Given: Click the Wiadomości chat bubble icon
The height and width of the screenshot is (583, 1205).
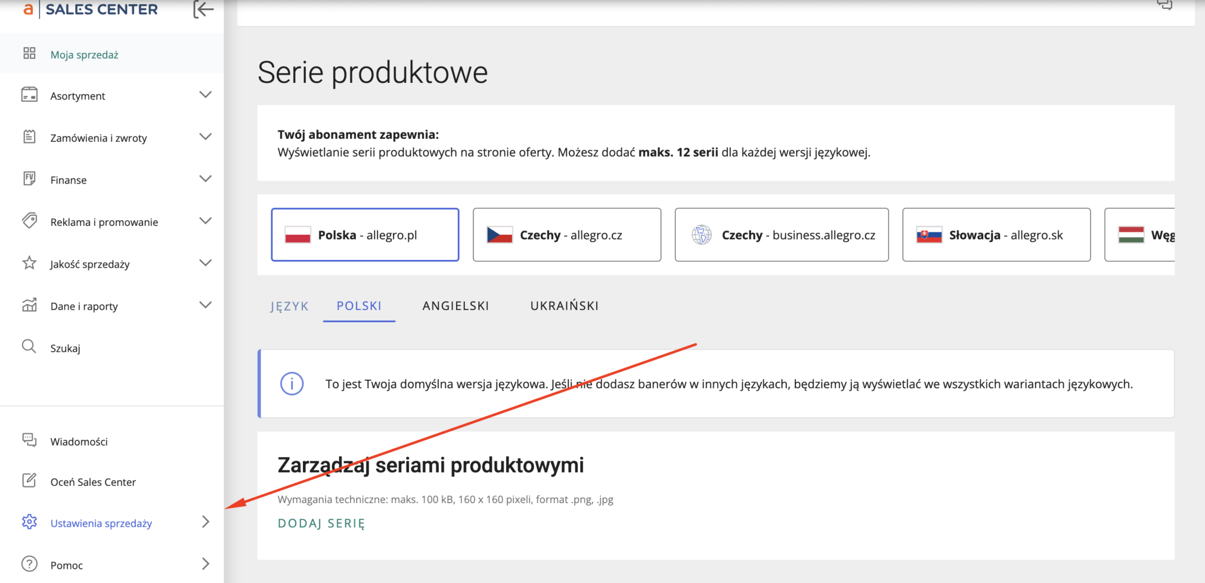Looking at the screenshot, I should tap(29, 440).
